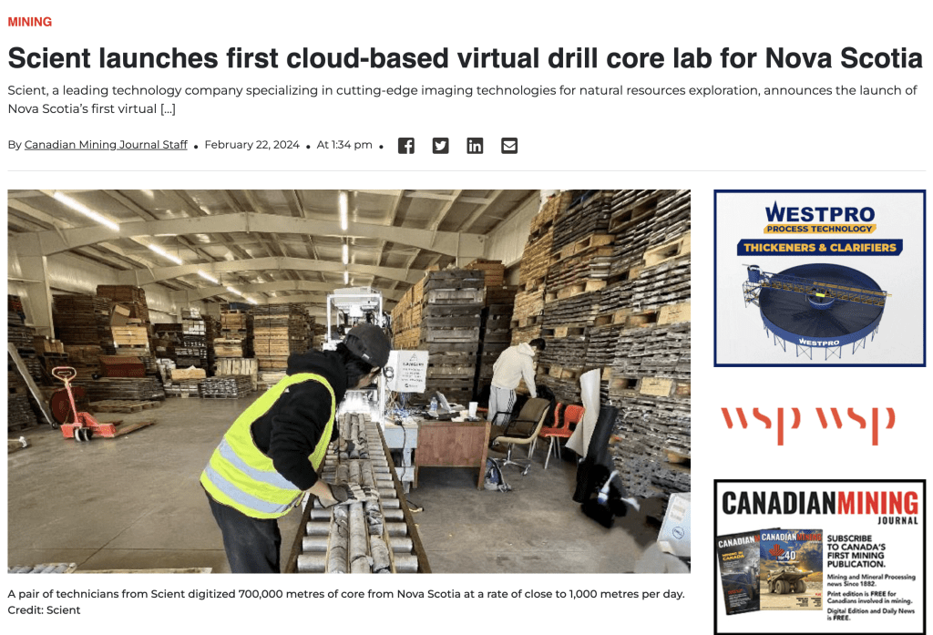Open the MINING category link
The image size is (933, 635).
[30, 22]
